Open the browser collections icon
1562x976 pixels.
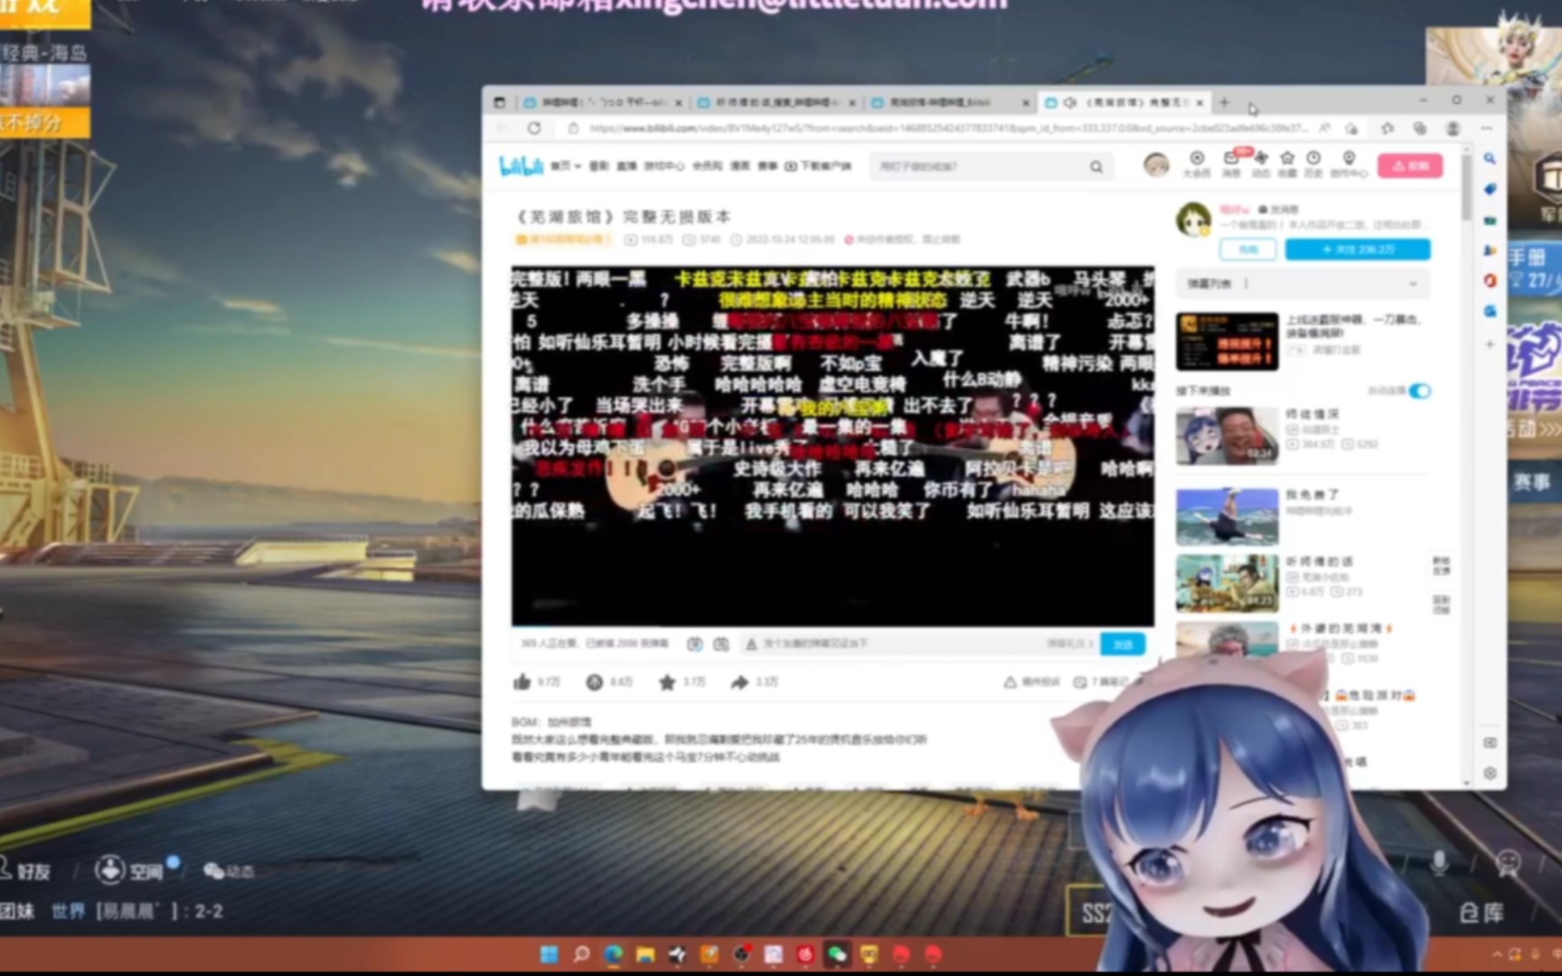pos(1420,128)
